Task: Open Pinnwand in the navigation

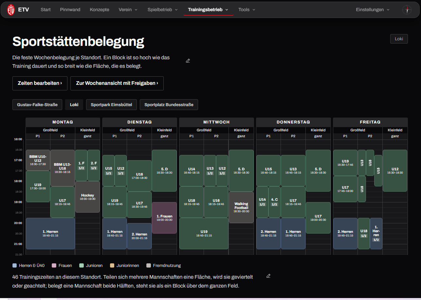Action: click(x=70, y=9)
